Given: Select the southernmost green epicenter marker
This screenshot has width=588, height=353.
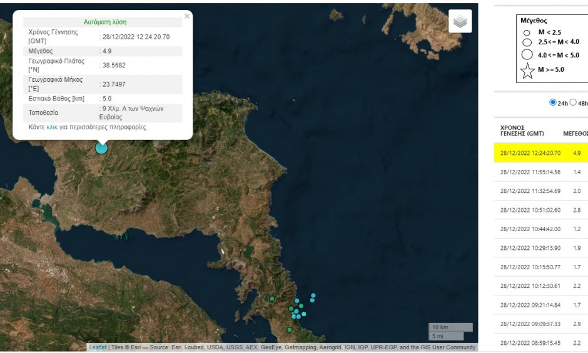Looking at the screenshot, I should [289, 330].
